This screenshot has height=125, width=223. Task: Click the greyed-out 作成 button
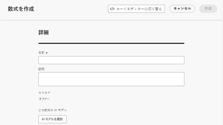click(208, 9)
